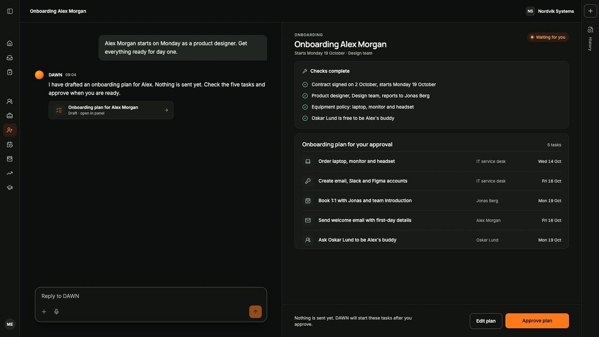This screenshot has height=337, width=599.
Task: Click the Wed 14 Oct due date
Action: click(550, 161)
